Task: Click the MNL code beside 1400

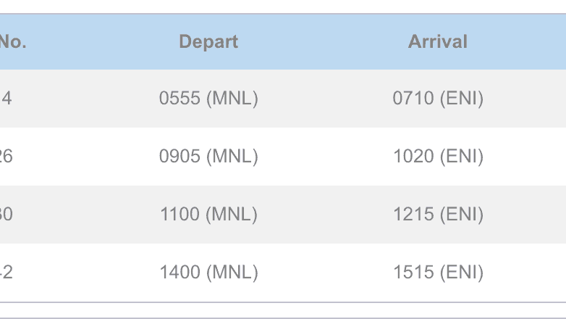Action: (232, 273)
